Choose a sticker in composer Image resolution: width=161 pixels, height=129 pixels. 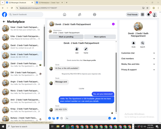coord(58,118)
